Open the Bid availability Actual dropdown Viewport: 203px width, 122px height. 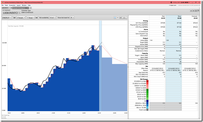pos(52,18)
